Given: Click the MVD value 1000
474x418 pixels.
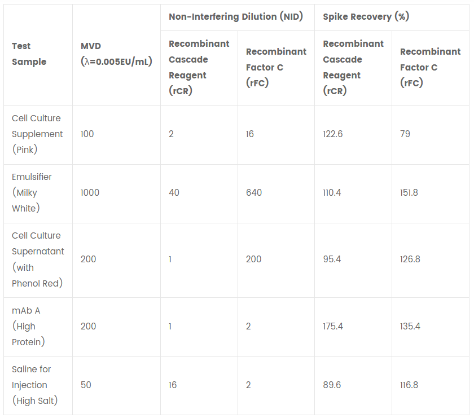Looking at the screenshot, I should (x=90, y=192).
